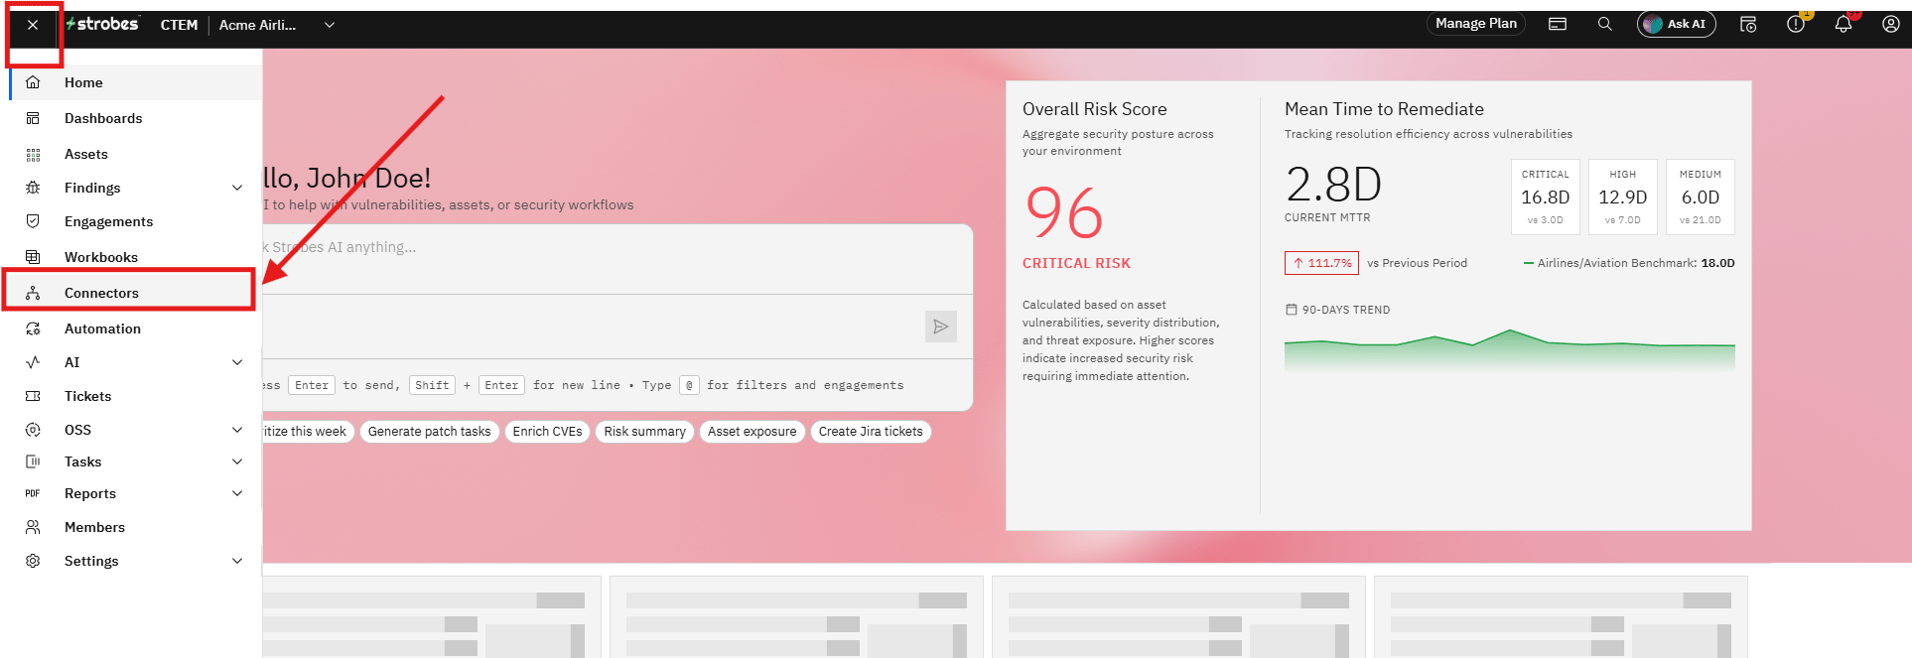Open the scheduled tasks icon next to Ask AI

[x=1748, y=24]
